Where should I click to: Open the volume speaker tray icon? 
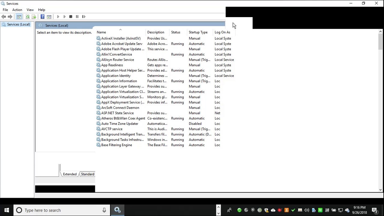click(x=307, y=210)
